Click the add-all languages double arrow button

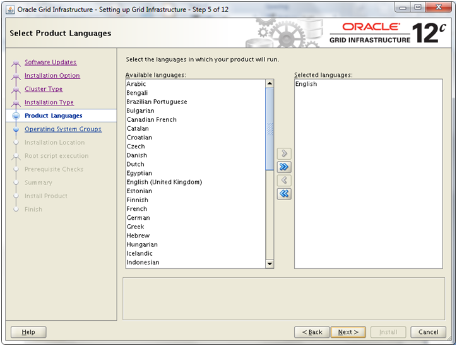click(284, 167)
